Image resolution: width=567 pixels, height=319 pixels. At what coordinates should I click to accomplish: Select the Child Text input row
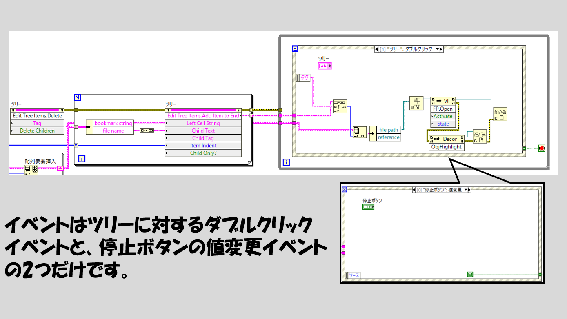(203, 131)
